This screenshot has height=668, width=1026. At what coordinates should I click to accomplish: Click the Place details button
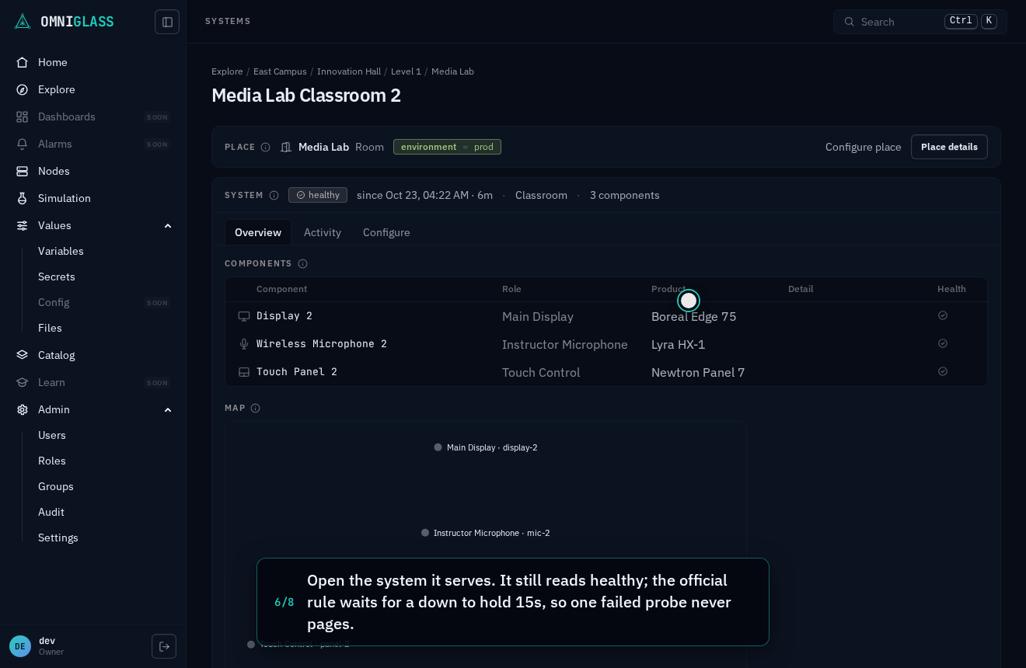coord(949,147)
